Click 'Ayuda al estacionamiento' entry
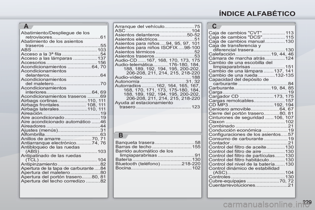Screen dimensions: 315x210 pos(157,105)
